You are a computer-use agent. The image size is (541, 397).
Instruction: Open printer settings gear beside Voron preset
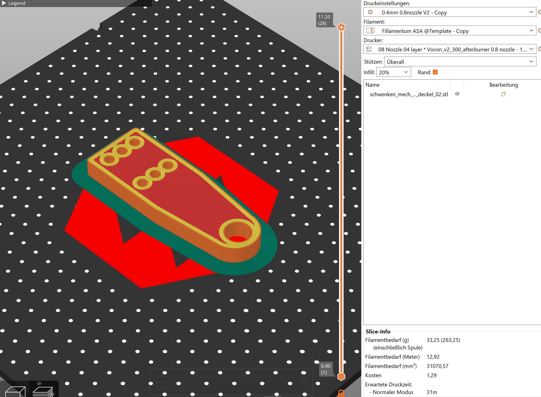(539, 49)
